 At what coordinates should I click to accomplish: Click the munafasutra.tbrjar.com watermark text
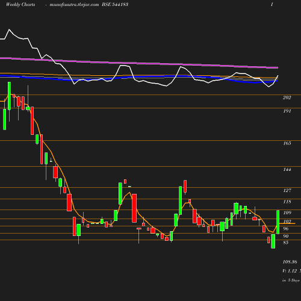(74, 4)
